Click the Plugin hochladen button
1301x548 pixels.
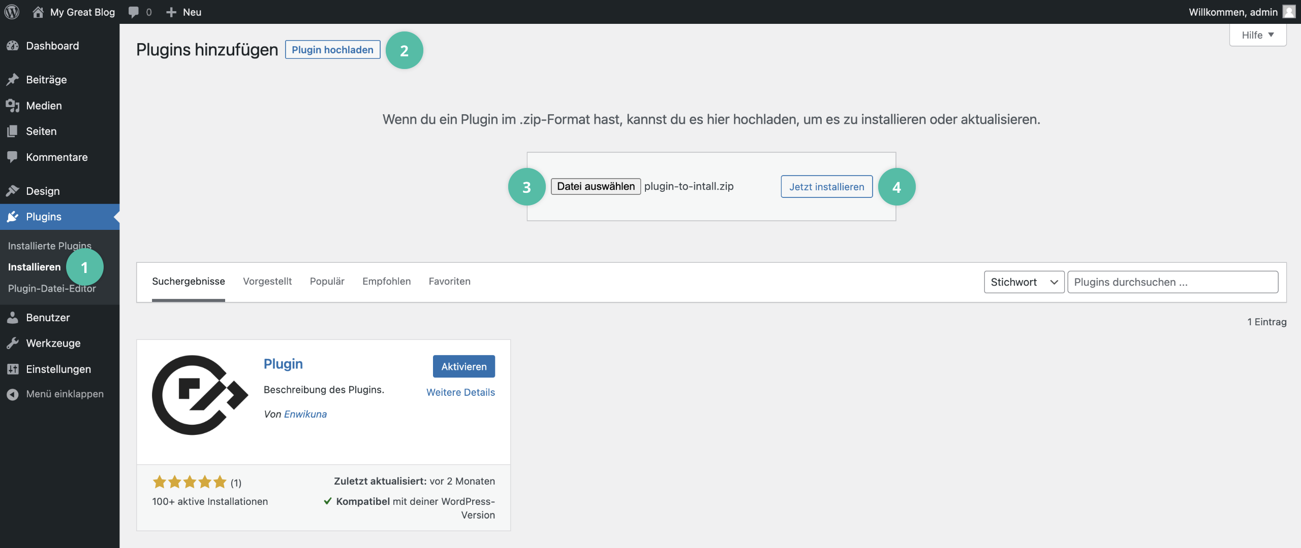(x=332, y=50)
